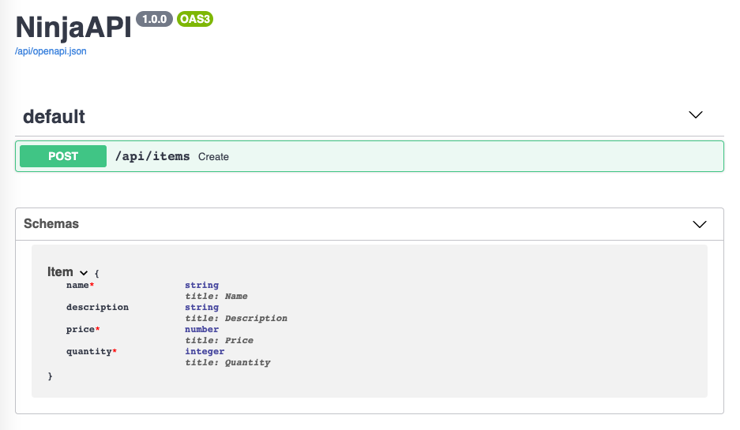Screen dimensions: 740x430
Task: Click the 'title: Description' text
Action: 236,318
